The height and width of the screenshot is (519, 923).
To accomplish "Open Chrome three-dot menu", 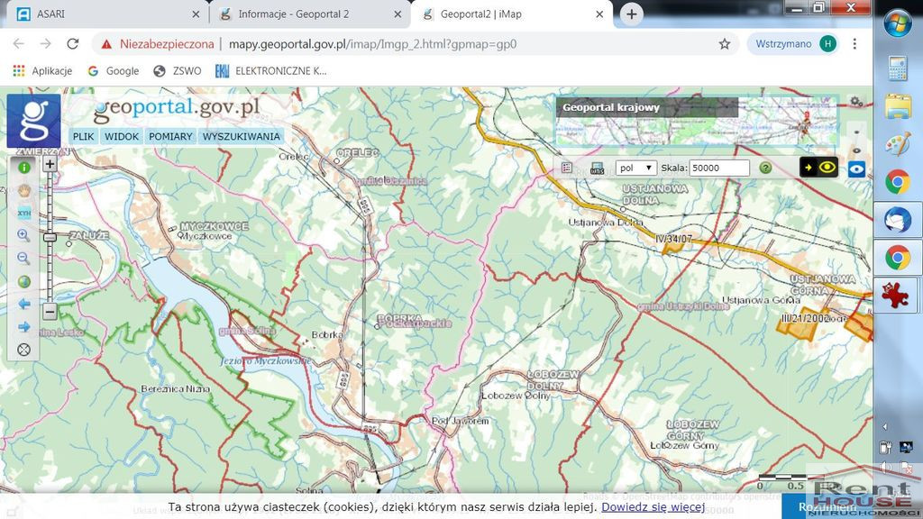I will [854, 44].
